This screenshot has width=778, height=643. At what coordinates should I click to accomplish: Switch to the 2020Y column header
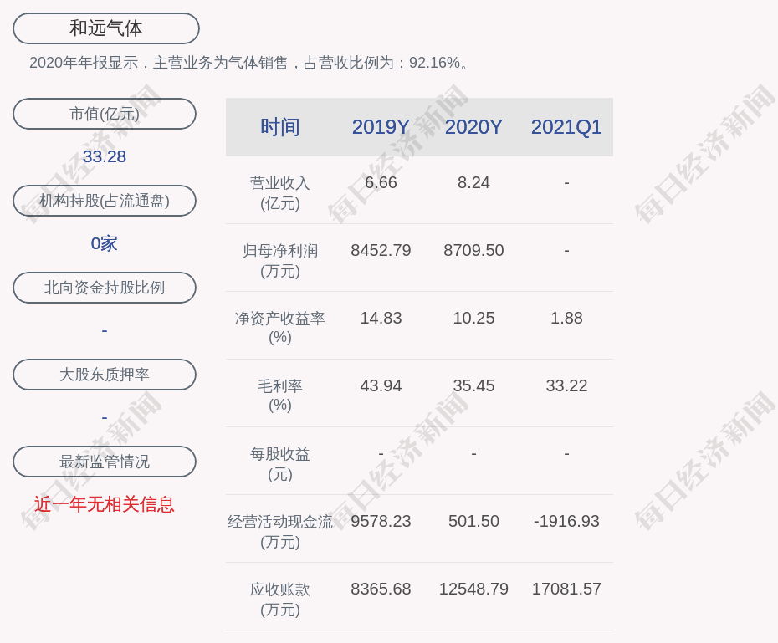point(473,127)
